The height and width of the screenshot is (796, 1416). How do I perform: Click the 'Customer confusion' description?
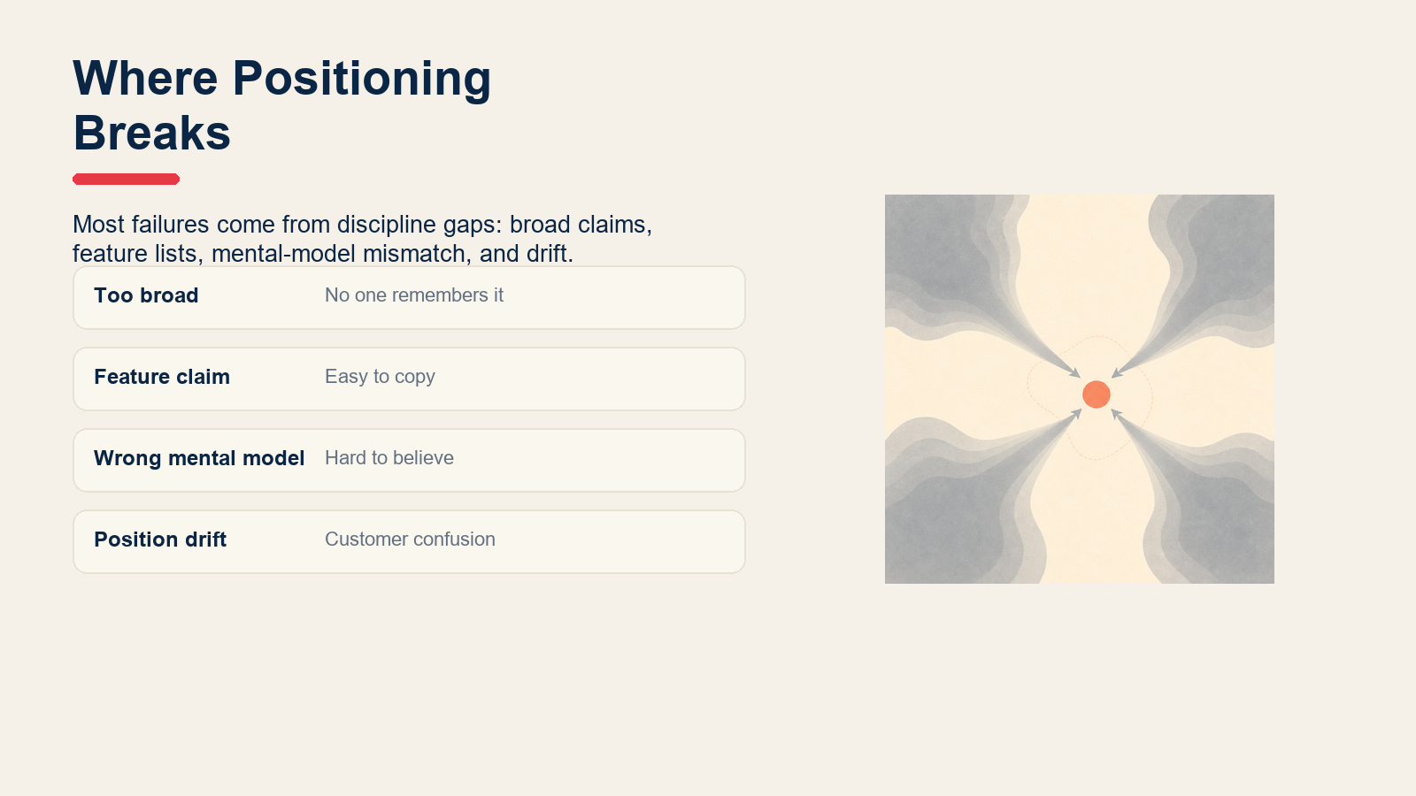click(x=410, y=540)
